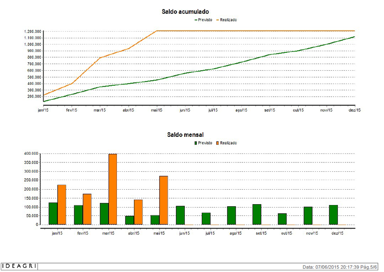Click the "900.000" y-axis label

pyautogui.click(x=34, y=51)
